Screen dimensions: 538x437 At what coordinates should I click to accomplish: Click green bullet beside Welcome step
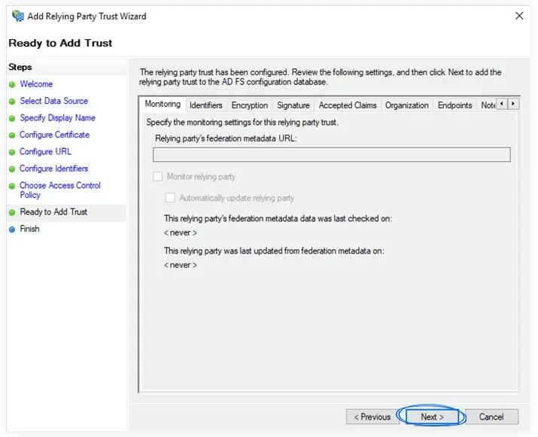12,84
